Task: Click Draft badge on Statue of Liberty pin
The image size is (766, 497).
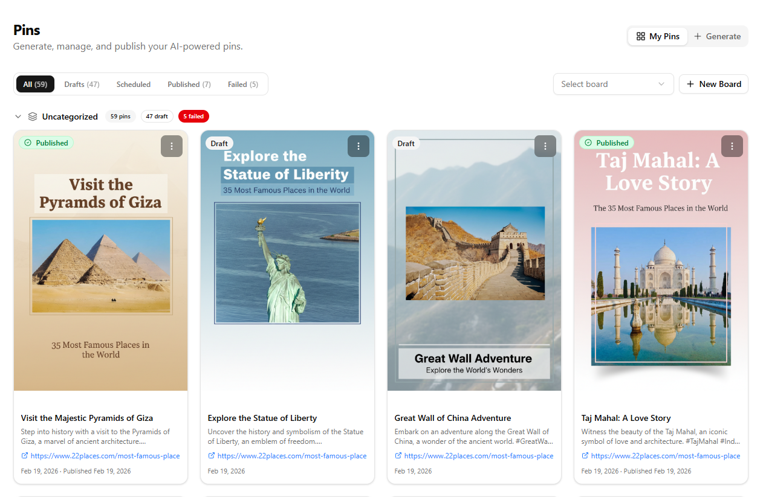Action: click(219, 143)
